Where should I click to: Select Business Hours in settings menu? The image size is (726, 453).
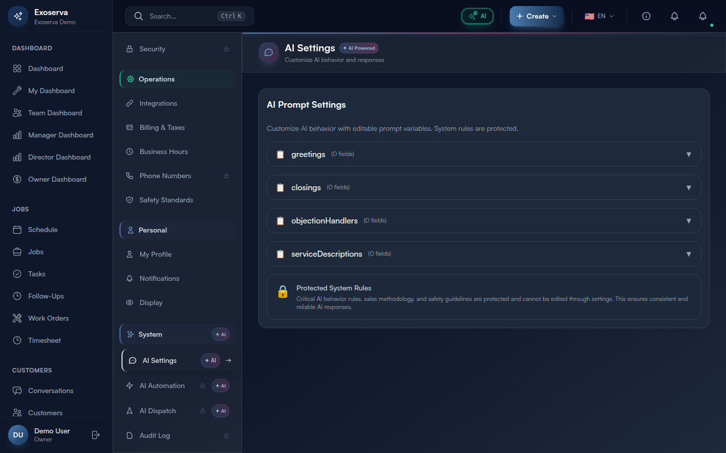[163, 152]
